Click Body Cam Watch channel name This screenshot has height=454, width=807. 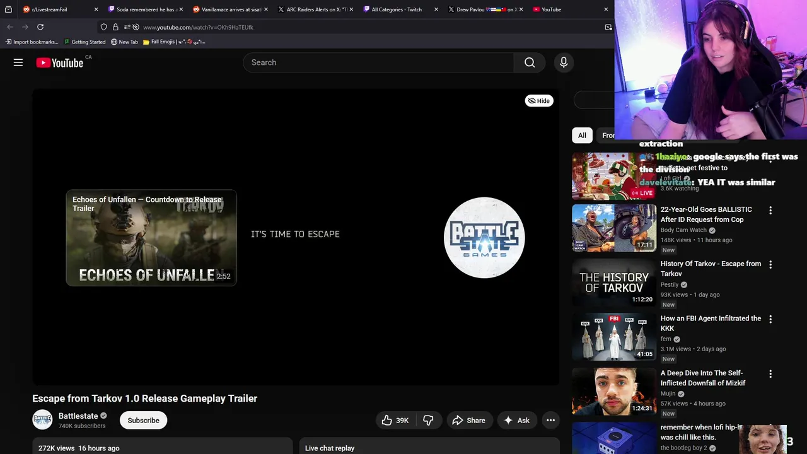[683, 230]
